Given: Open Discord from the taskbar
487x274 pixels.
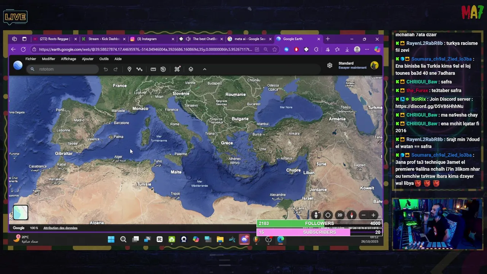Looking at the screenshot, I should tap(244, 239).
